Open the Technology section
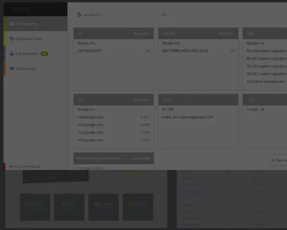 click(x=35, y=69)
